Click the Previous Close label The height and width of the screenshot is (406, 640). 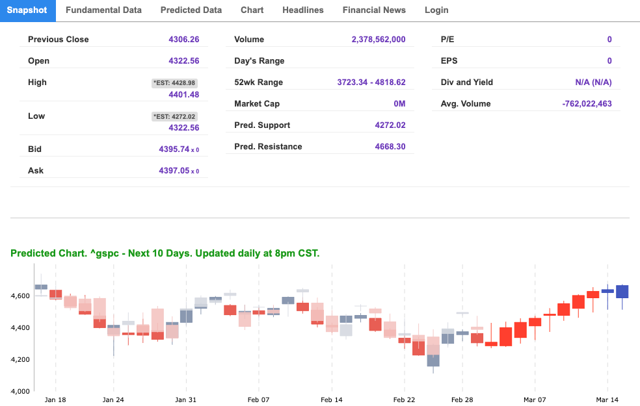[59, 40]
